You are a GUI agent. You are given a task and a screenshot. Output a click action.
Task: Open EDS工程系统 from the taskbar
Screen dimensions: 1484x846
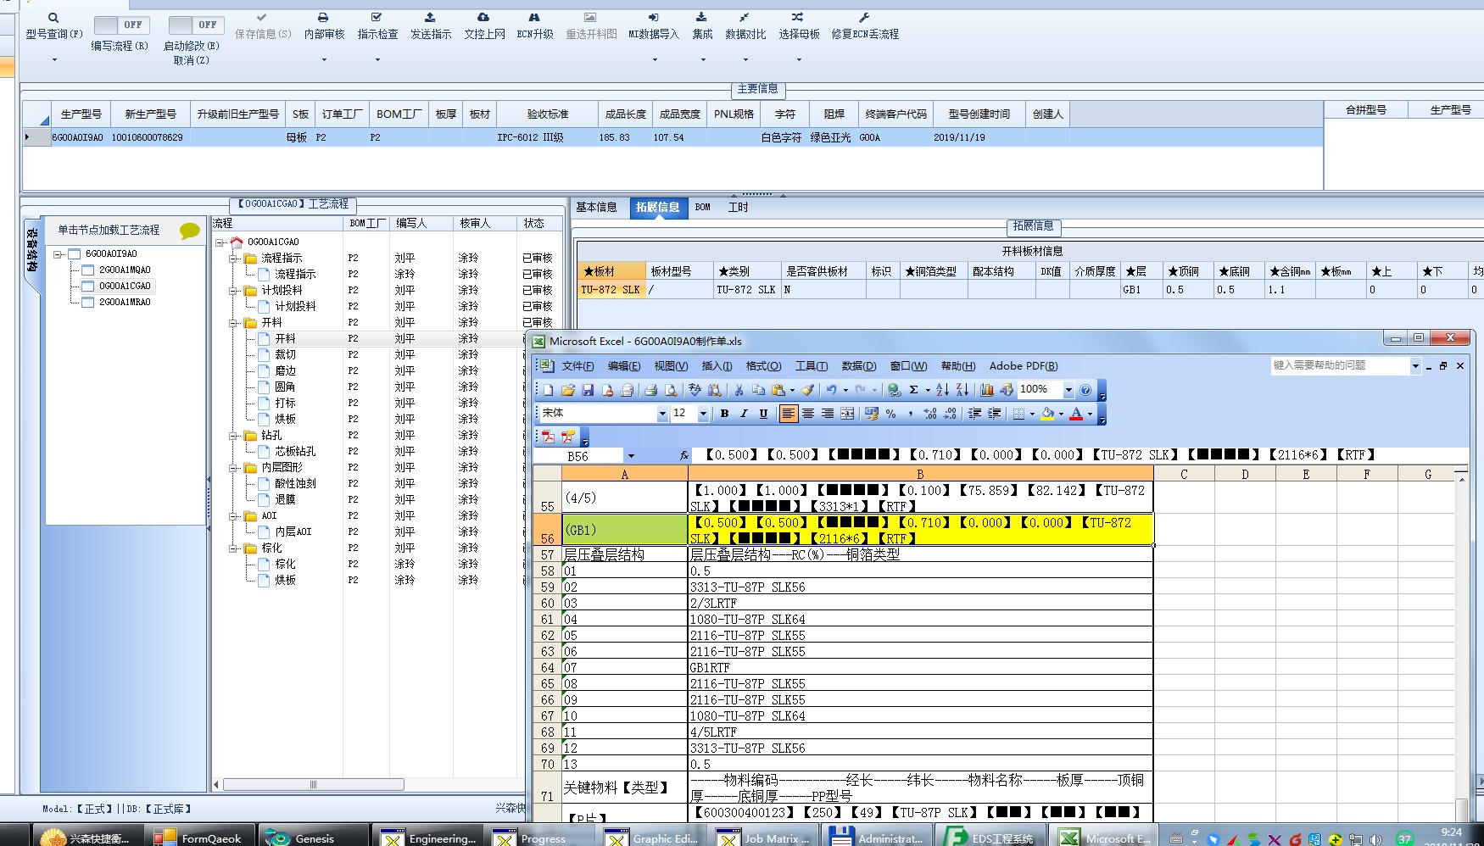point(992,838)
